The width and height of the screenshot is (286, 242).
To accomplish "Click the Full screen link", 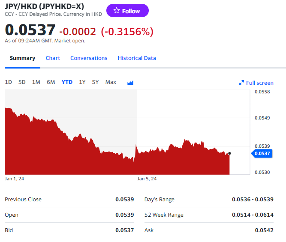I will tap(259, 83).
